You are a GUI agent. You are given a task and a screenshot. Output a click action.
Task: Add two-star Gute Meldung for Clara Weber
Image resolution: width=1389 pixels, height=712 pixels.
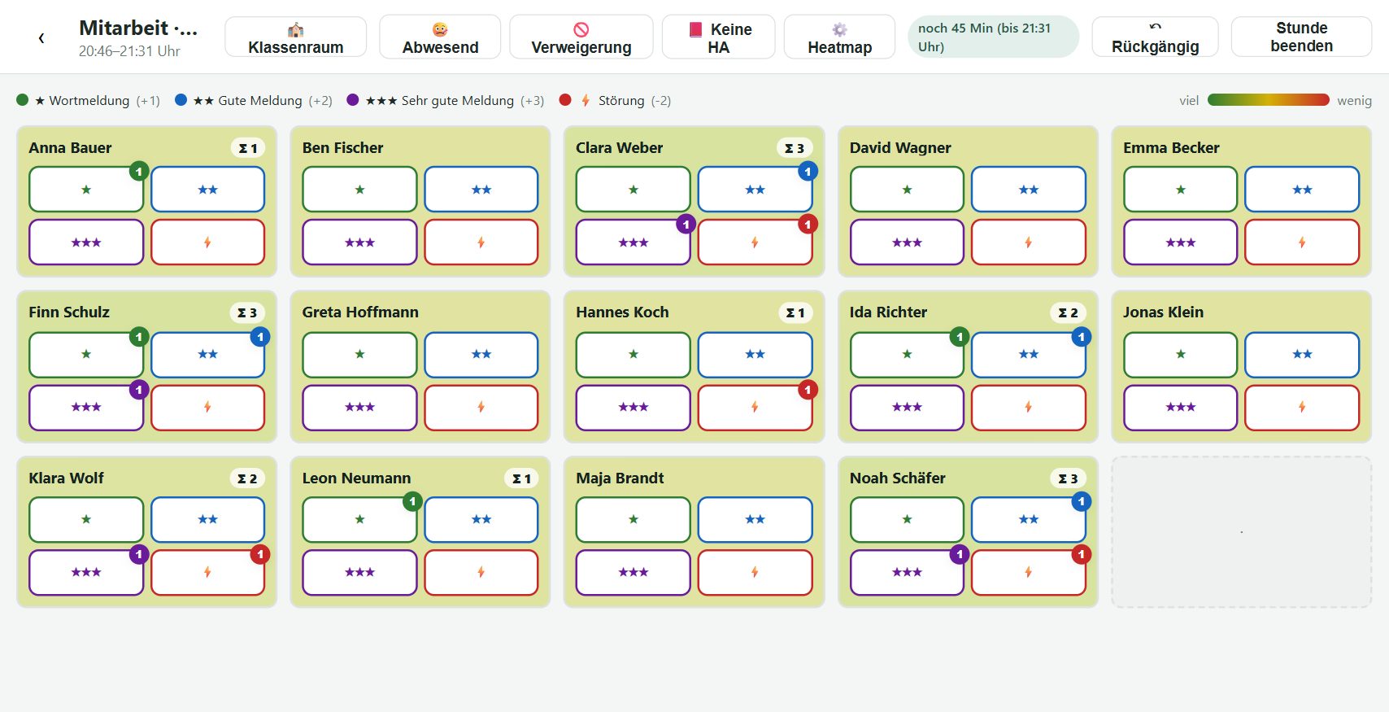pyautogui.click(x=755, y=190)
